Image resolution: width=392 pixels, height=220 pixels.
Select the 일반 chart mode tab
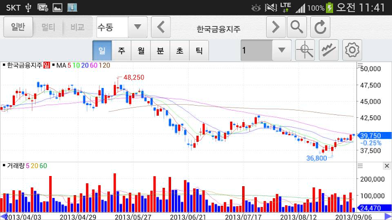click(18, 27)
